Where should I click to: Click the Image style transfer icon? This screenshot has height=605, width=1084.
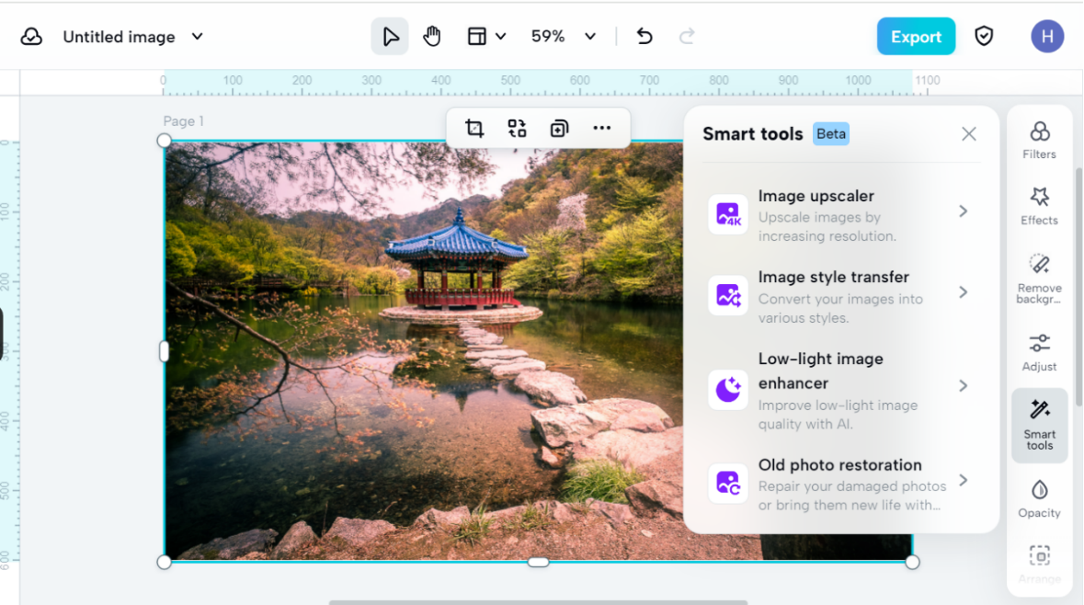point(728,295)
